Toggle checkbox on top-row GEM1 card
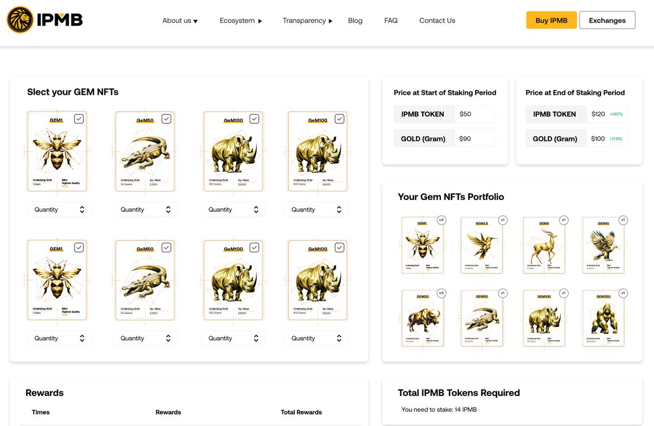This screenshot has height=426, width=654. tap(79, 119)
